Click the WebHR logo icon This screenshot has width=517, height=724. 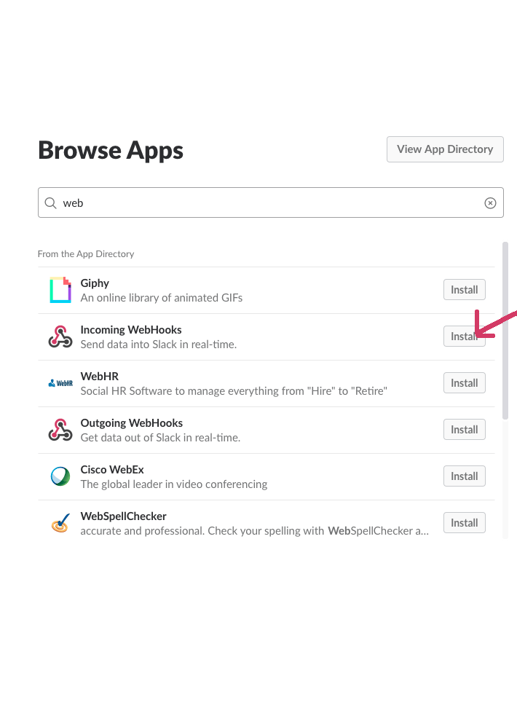pos(60,383)
